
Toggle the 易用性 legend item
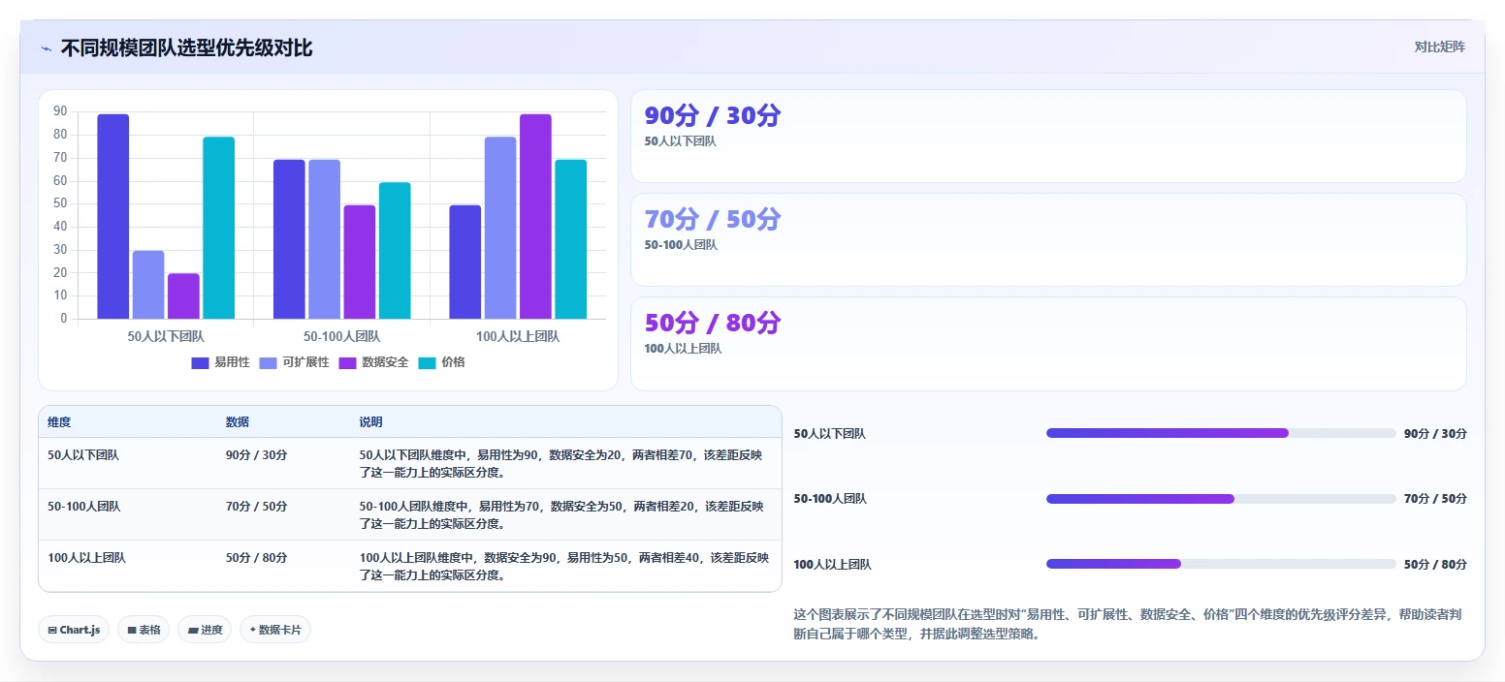click(x=220, y=362)
